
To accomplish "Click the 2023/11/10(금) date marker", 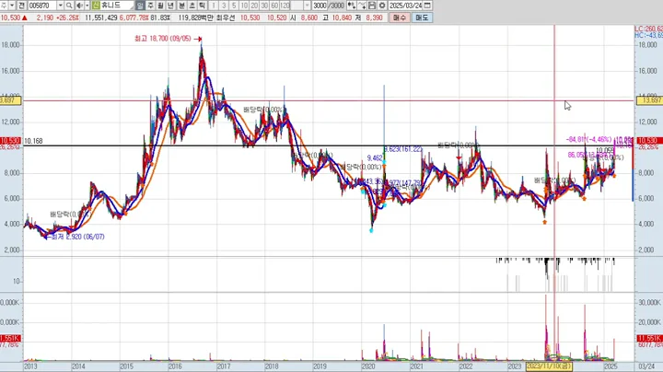I will [x=549, y=366].
